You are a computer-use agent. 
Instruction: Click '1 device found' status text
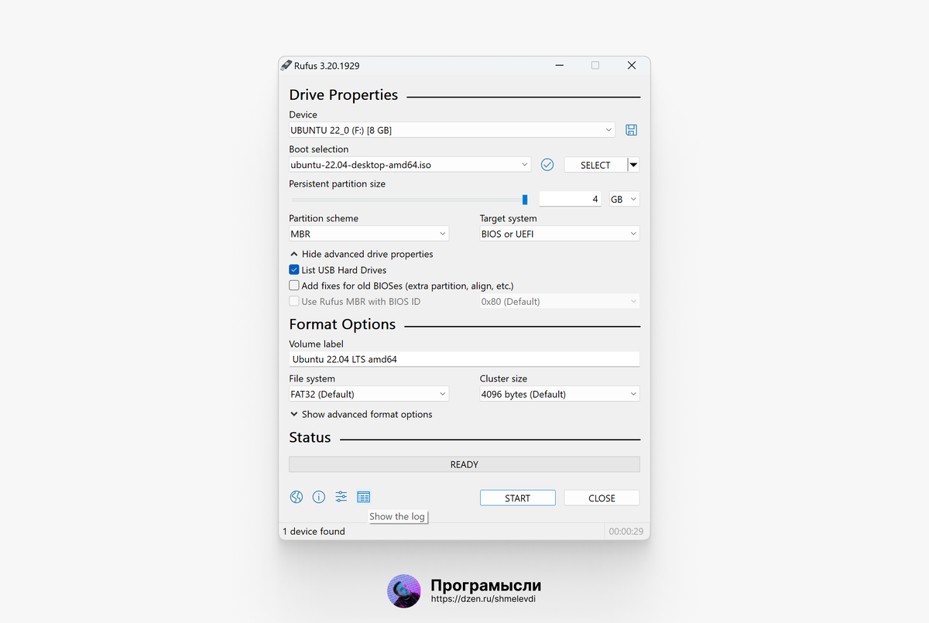tap(314, 532)
